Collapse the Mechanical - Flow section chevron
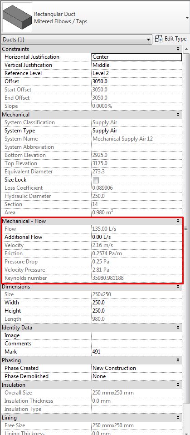This screenshot has height=435, width=190. 178,221
